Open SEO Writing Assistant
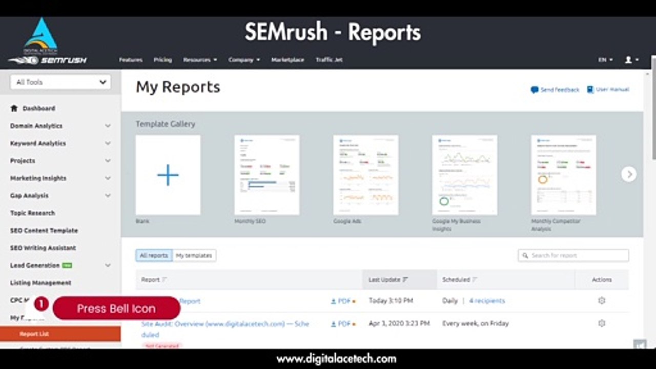 (43, 248)
